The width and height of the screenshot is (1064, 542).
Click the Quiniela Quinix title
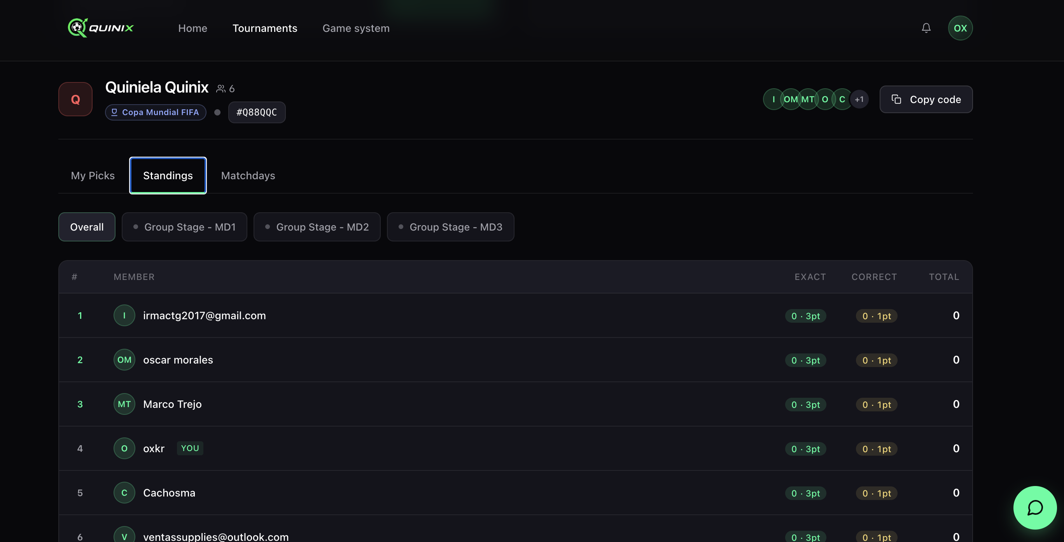pyautogui.click(x=157, y=87)
